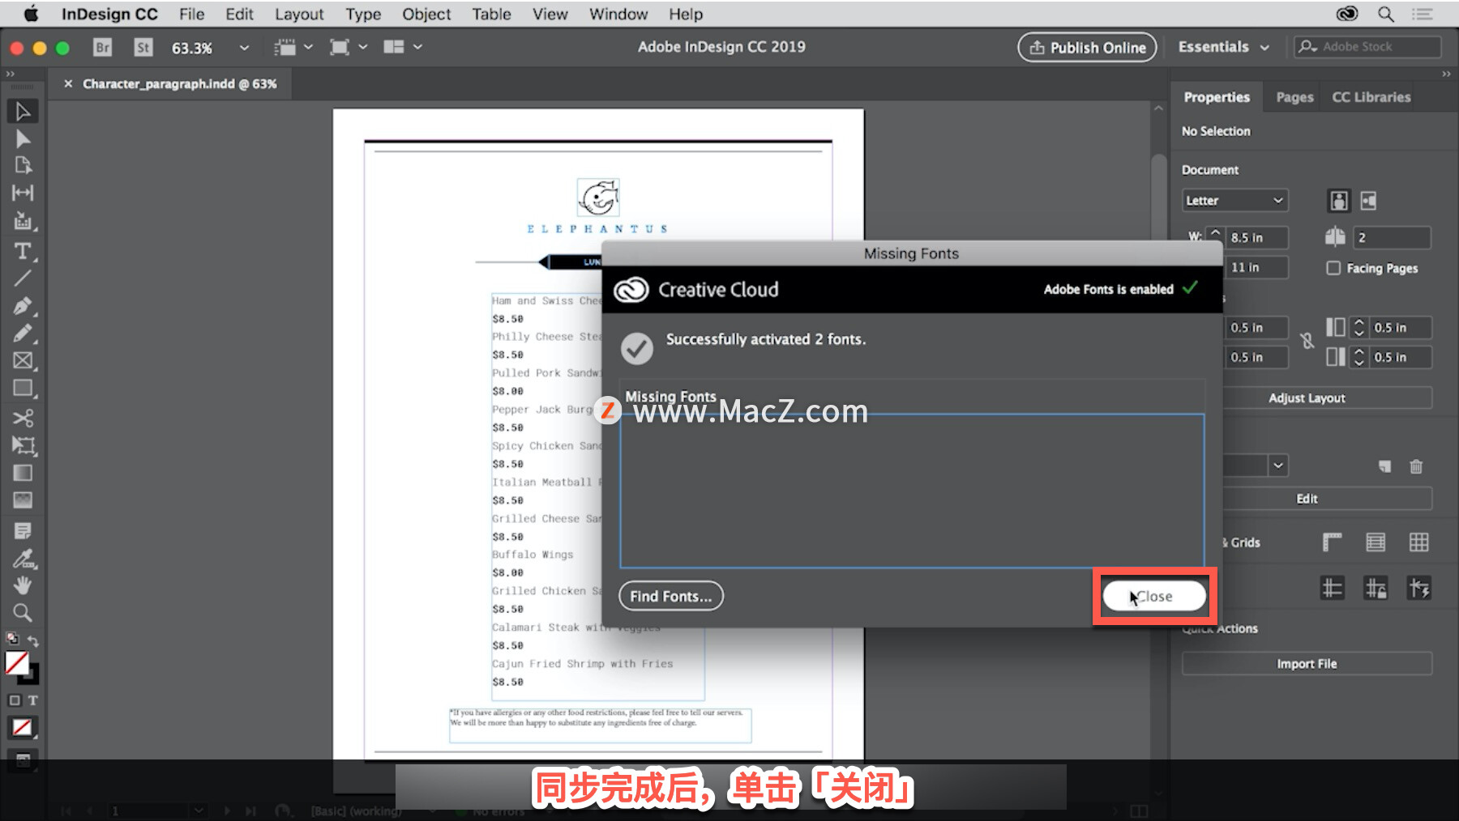Click the page count field showing 2
This screenshot has height=821, width=1459.
click(x=1392, y=237)
